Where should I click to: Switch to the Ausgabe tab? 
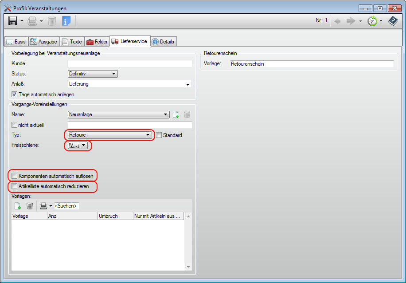click(43, 42)
